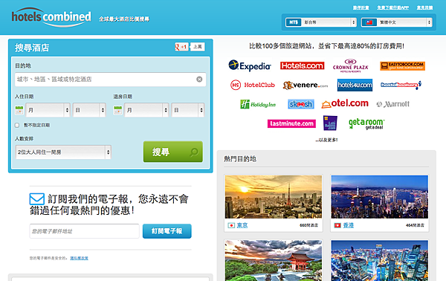Click the lastminute.com logo
Screen dimensions: 446x281
(291, 123)
